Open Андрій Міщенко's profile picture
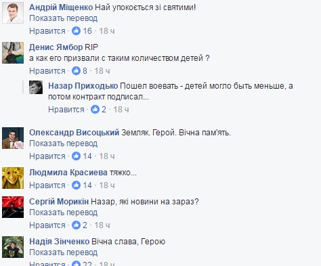Image resolution: width=321 pixels, height=266 pixels. [x=13, y=13]
